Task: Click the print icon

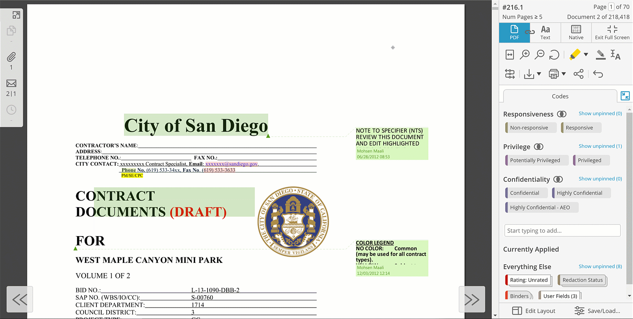Action: pos(553,74)
